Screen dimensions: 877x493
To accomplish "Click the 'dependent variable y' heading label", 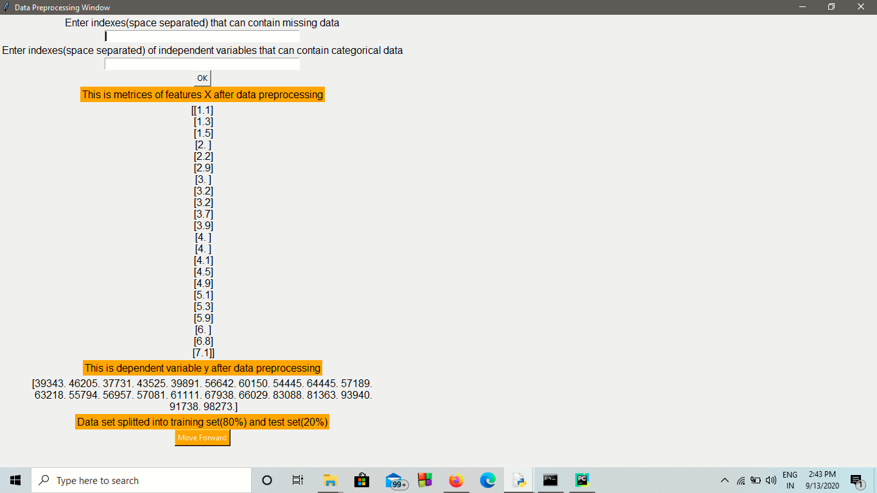I will tap(202, 368).
